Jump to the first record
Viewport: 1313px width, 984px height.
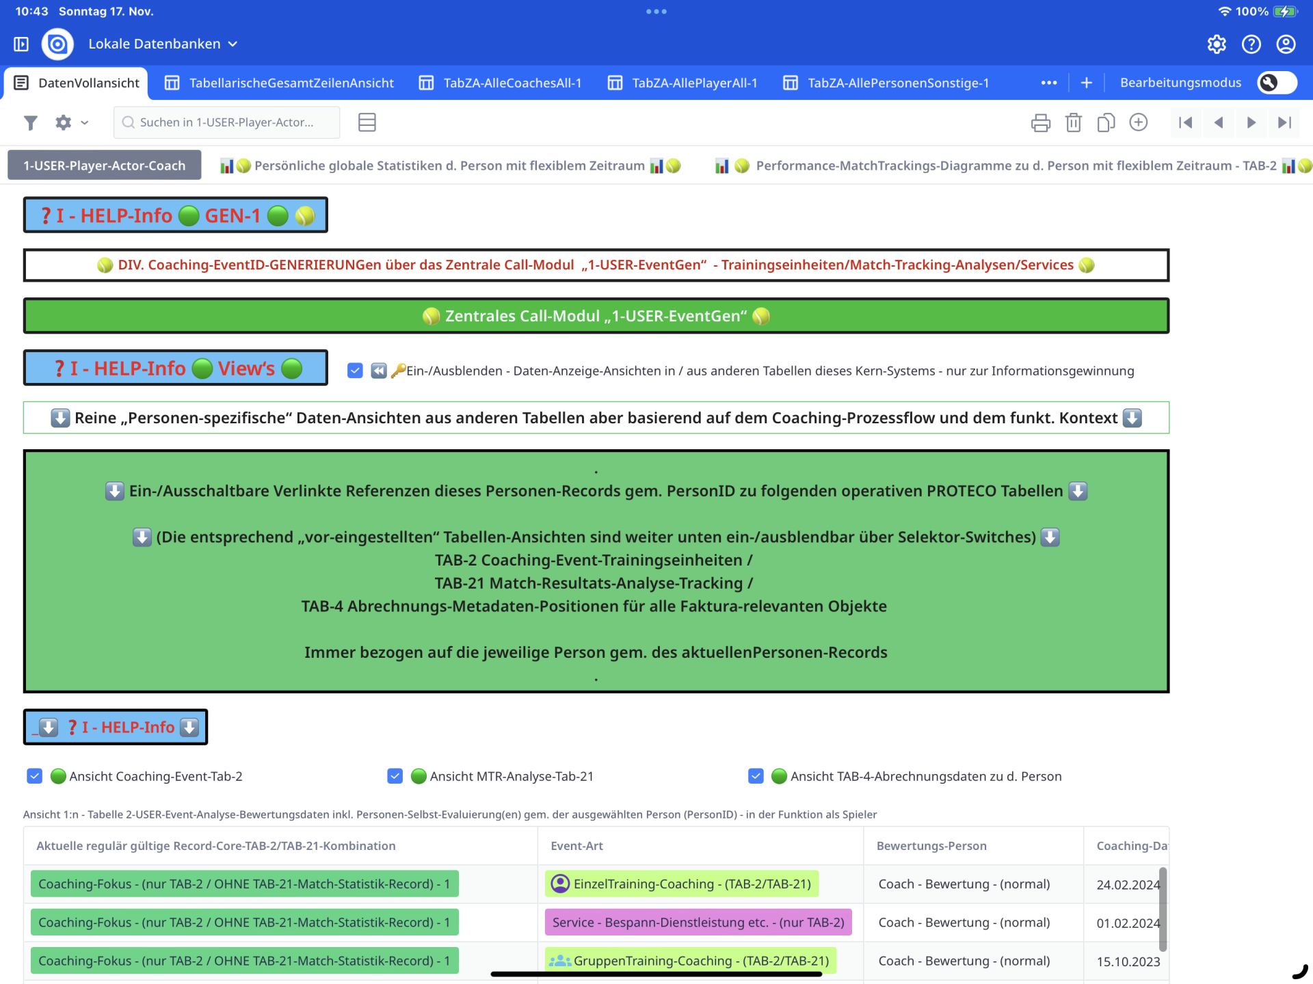tap(1186, 122)
